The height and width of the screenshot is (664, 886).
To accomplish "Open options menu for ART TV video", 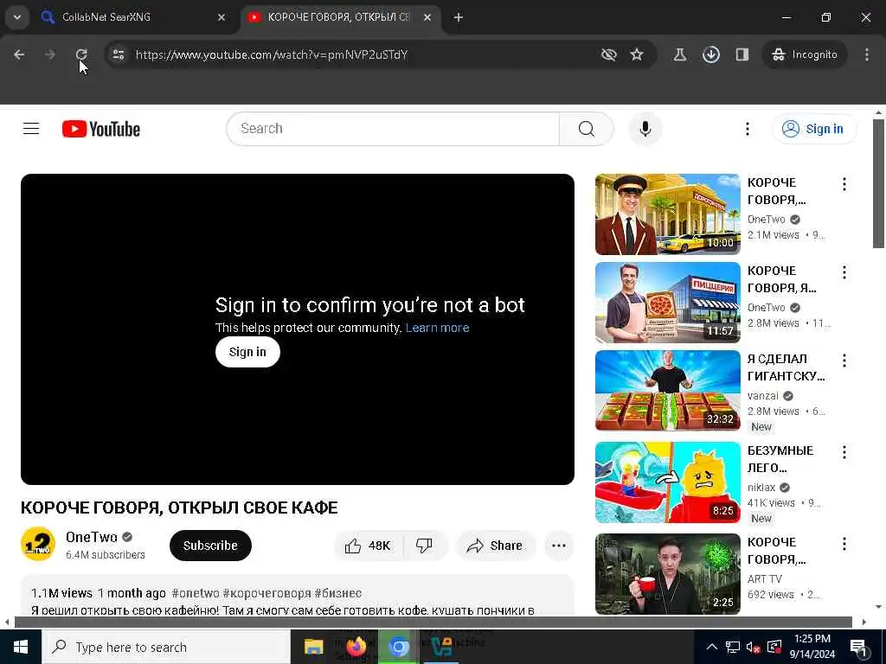I will click(844, 544).
